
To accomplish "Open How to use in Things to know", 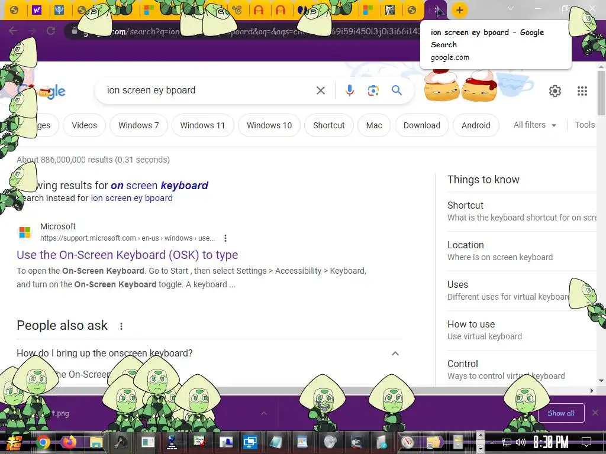I will coord(522,330).
